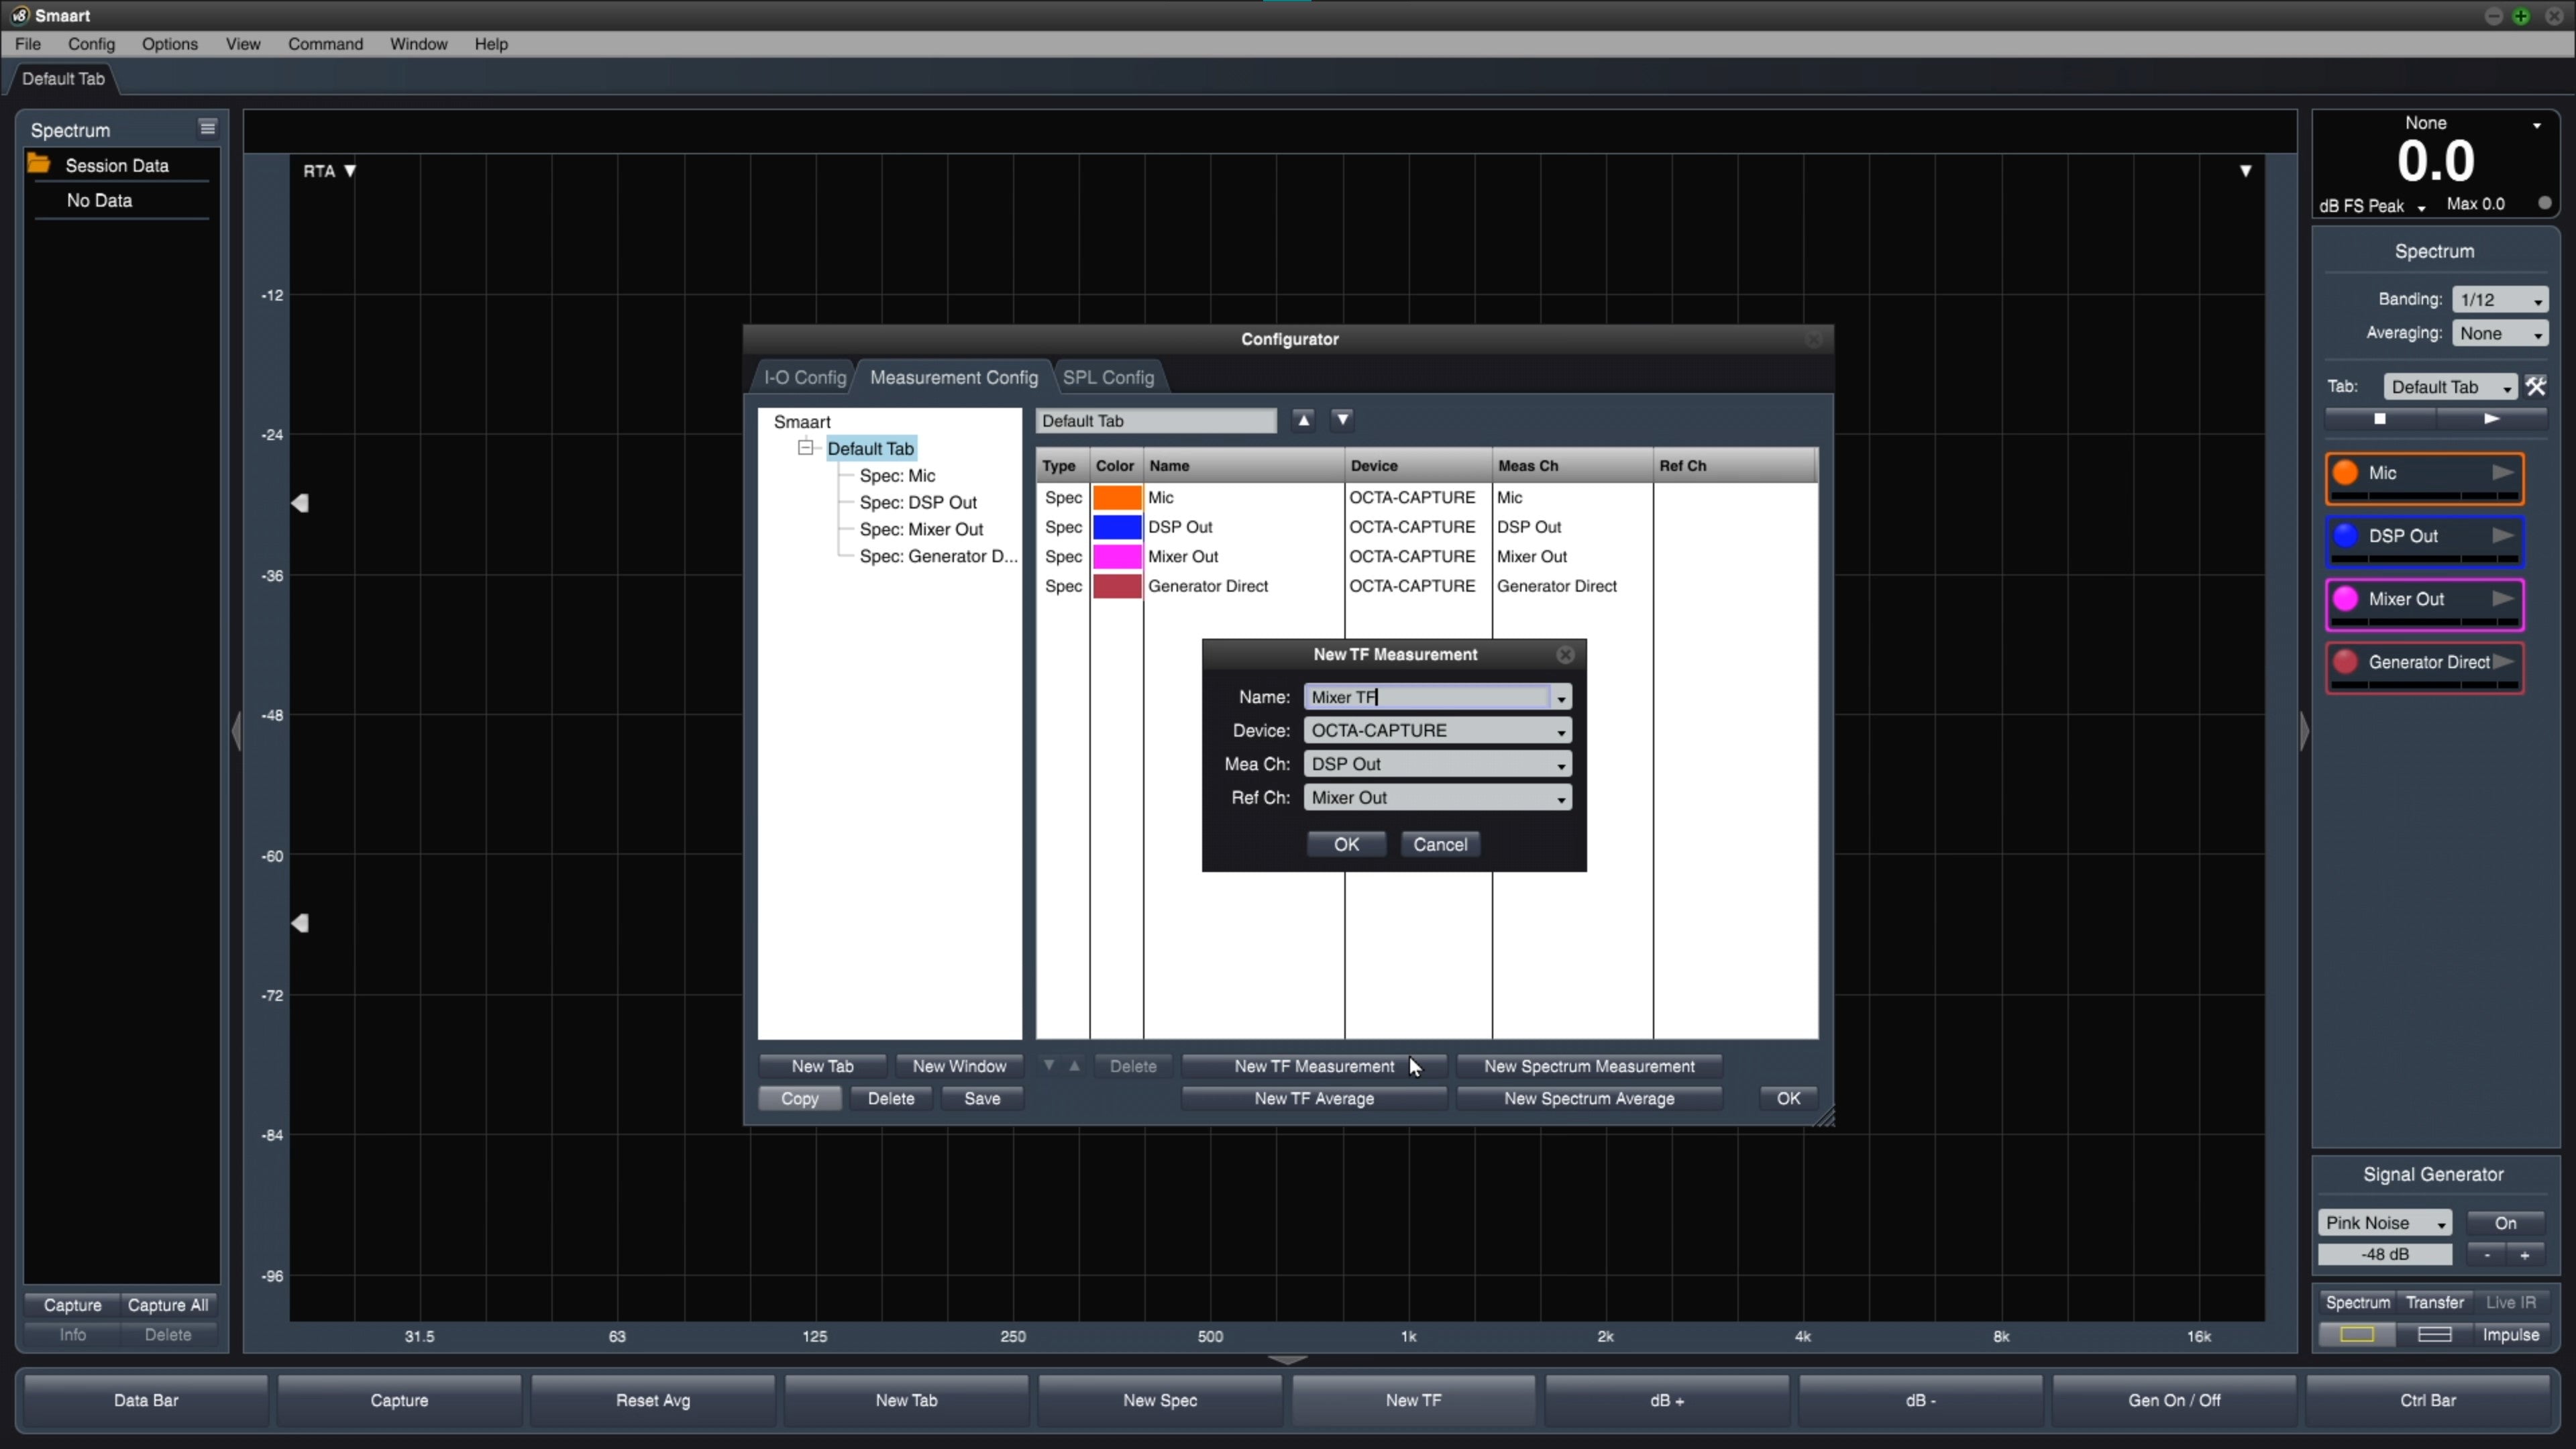Move tab down with the down arrow in Configurator

[1342, 420]
